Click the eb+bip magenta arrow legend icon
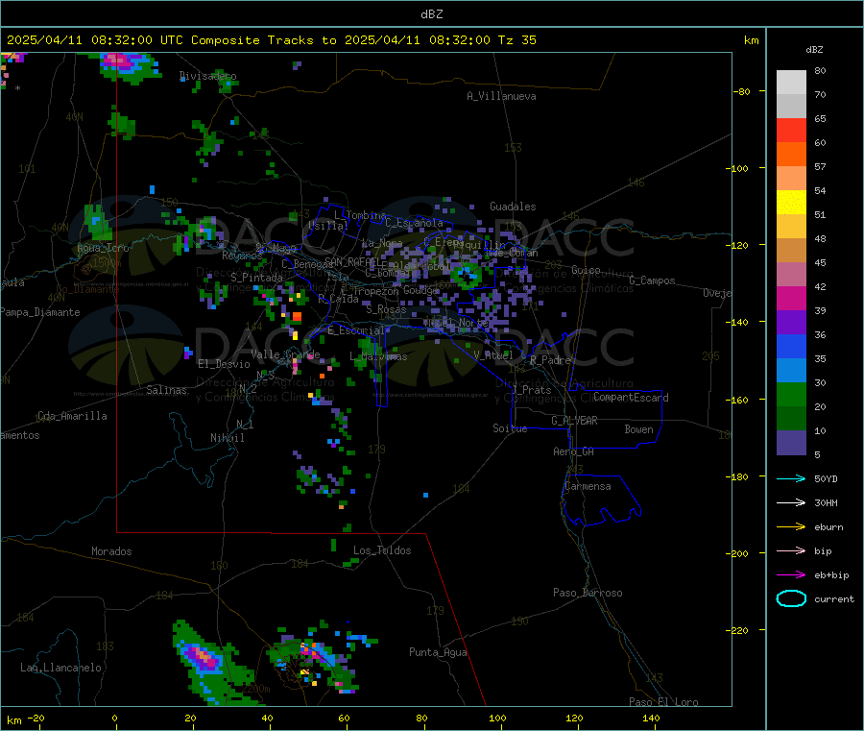 coord(791,575)
